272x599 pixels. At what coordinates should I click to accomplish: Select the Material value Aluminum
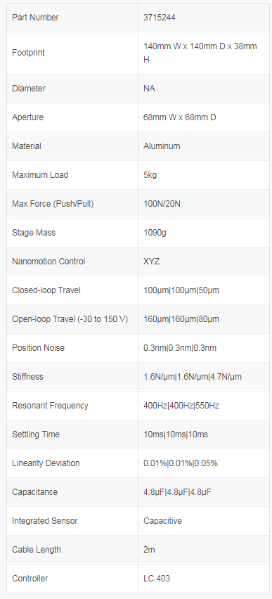tap(162, 146)
